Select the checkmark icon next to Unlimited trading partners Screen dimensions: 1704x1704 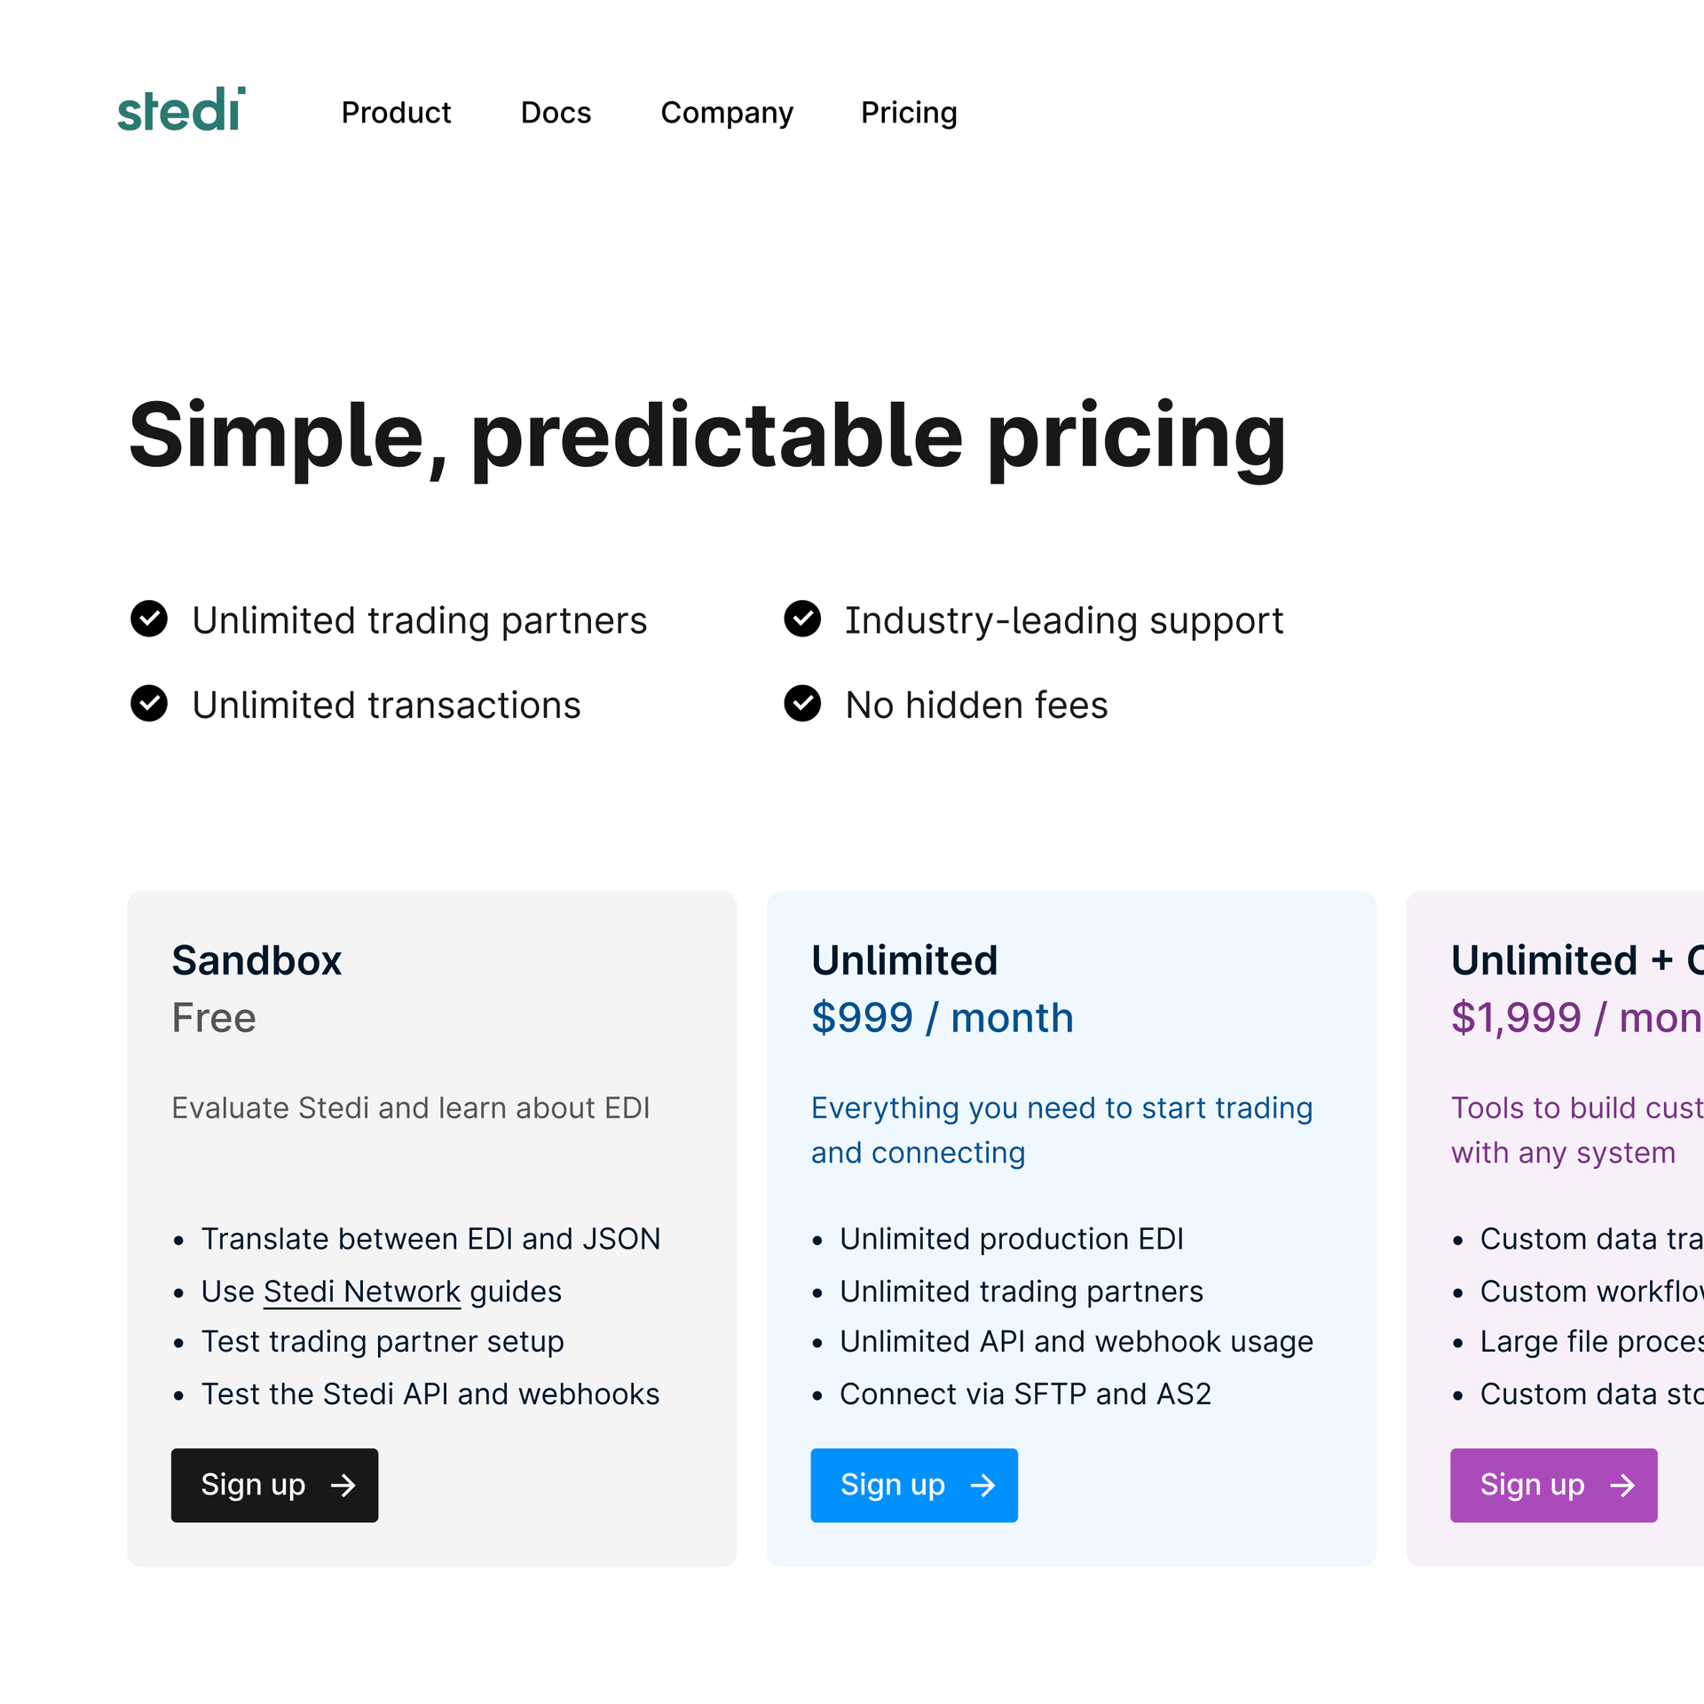pyautogui.click(x=152, y=618)
